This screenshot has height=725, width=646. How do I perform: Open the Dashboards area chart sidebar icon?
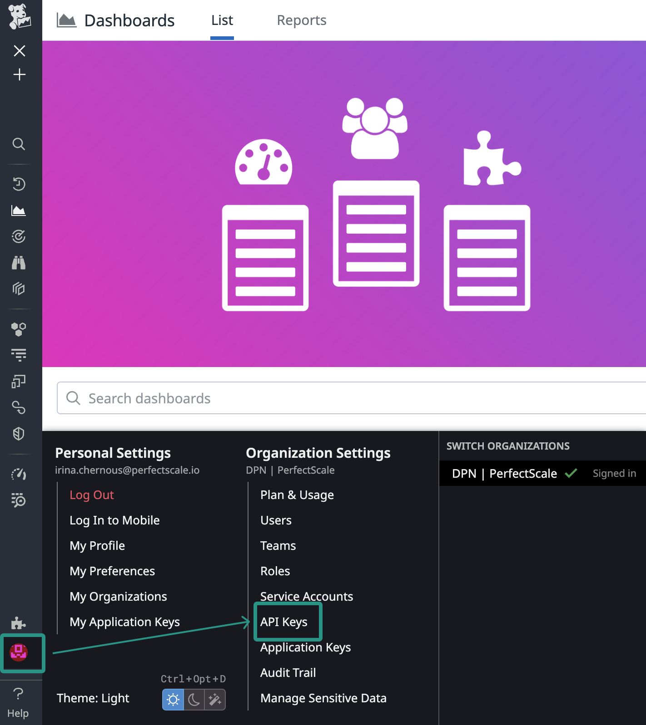[19, 211]
